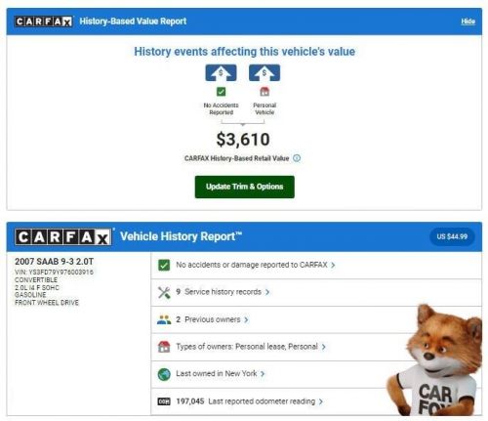Expand the Service history records chevron

[x=267, y=292]
